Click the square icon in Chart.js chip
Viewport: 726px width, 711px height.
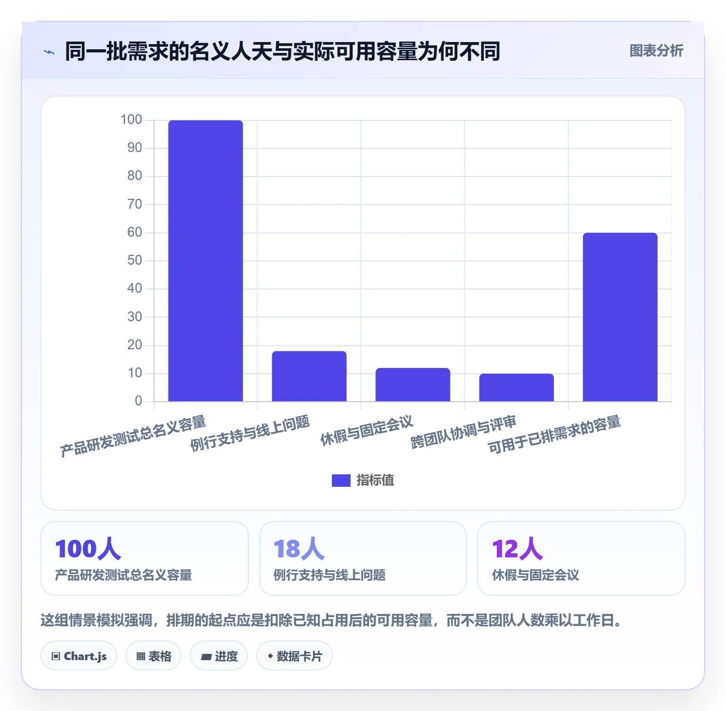click(x=56, y=657)
